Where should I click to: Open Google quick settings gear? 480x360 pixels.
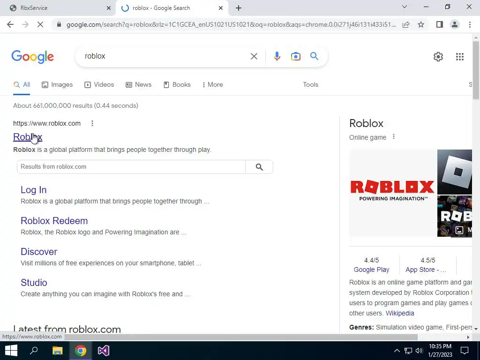438,57
